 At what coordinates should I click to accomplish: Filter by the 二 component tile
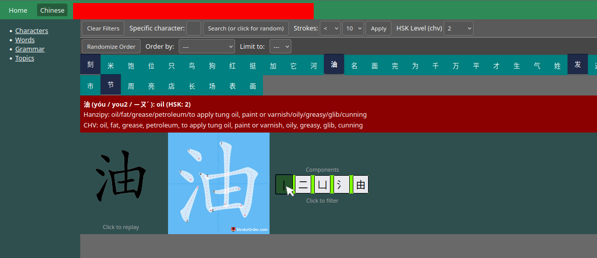coord(303,185)
